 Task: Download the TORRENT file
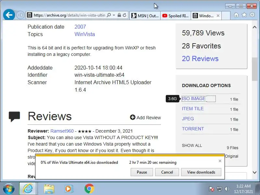(x=193, y=129)
